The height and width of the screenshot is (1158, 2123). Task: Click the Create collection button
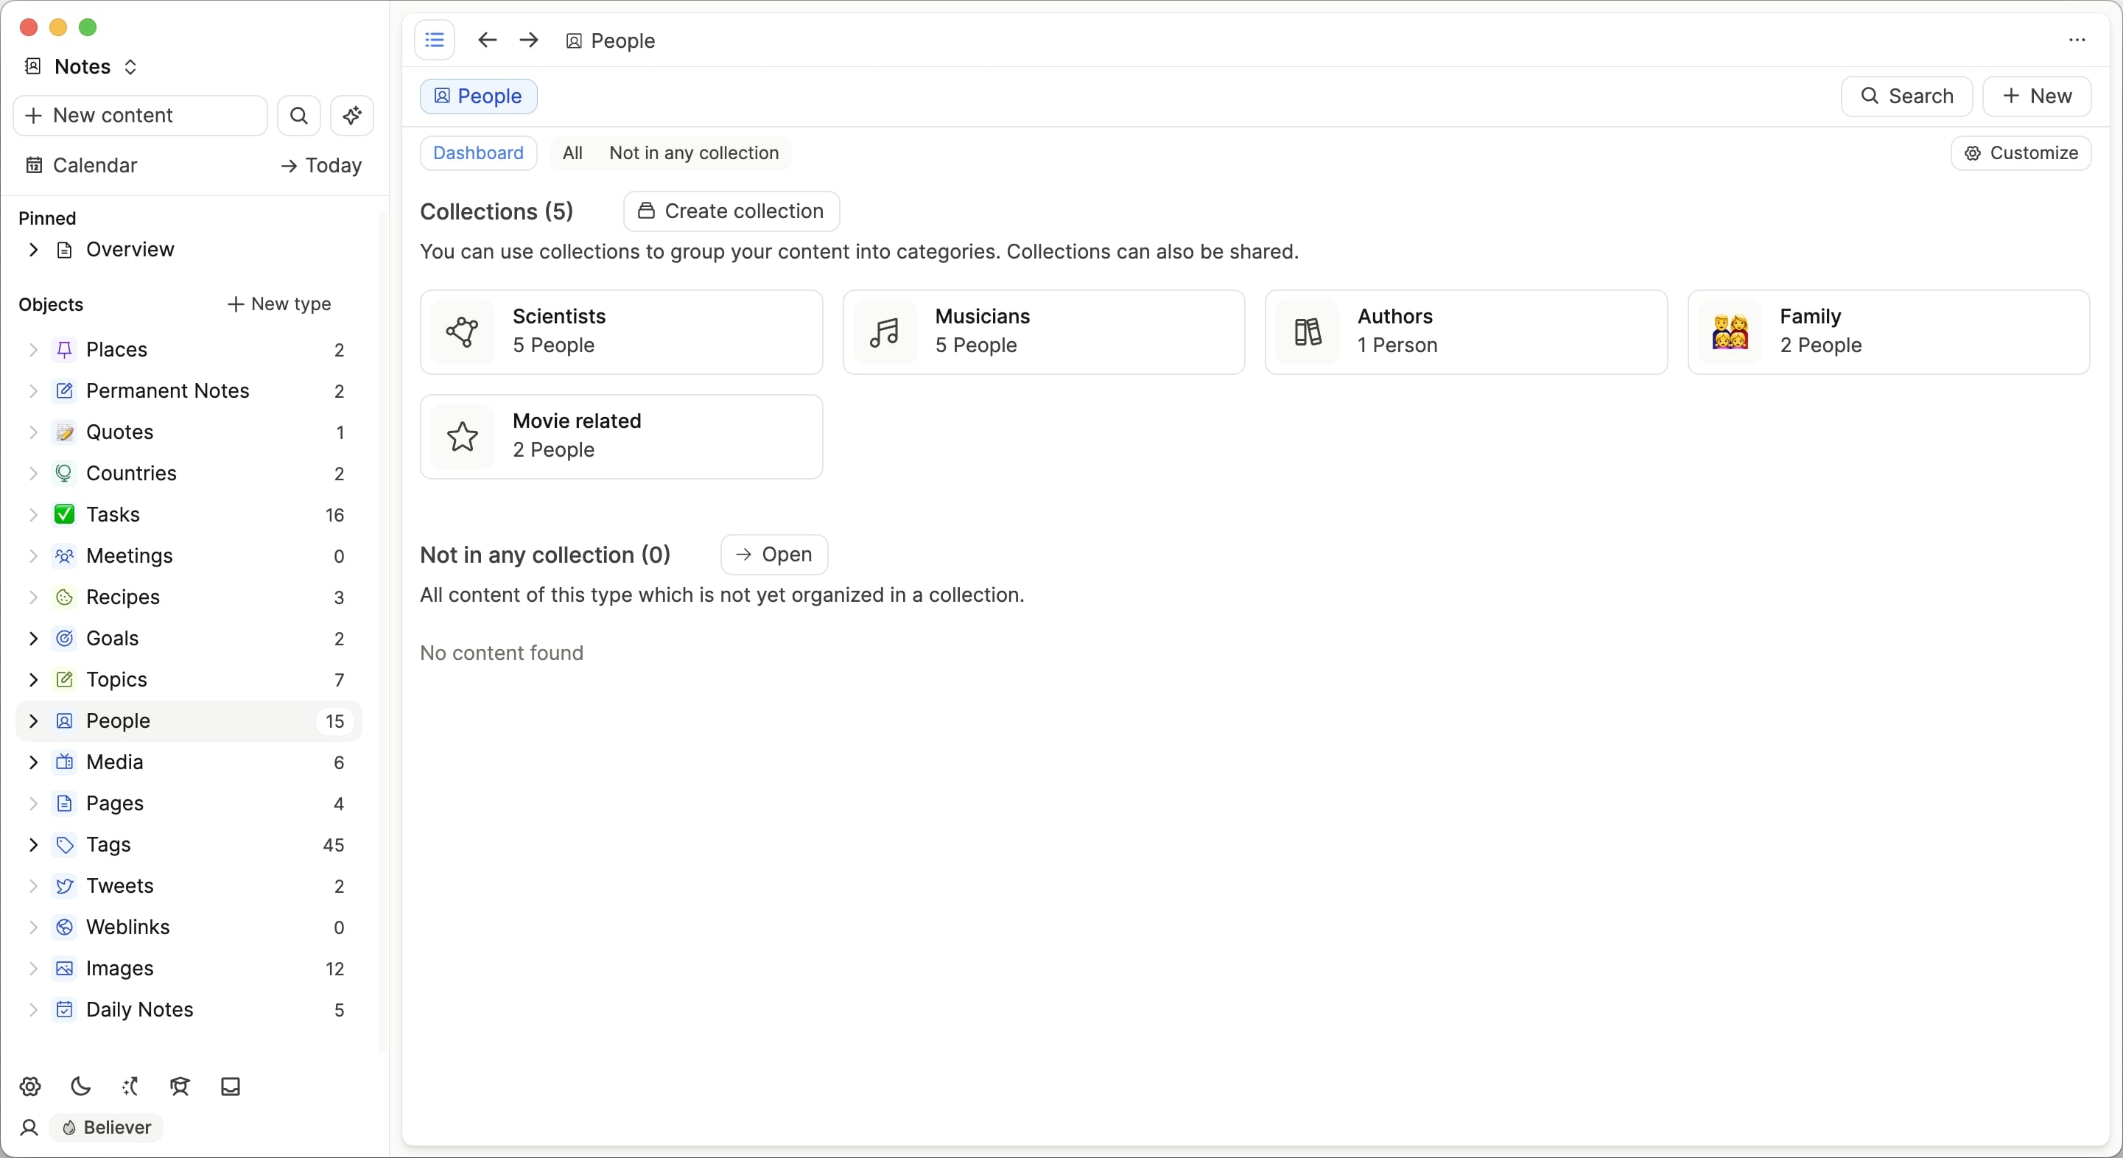pyautogui.click(x=731, y=212)
